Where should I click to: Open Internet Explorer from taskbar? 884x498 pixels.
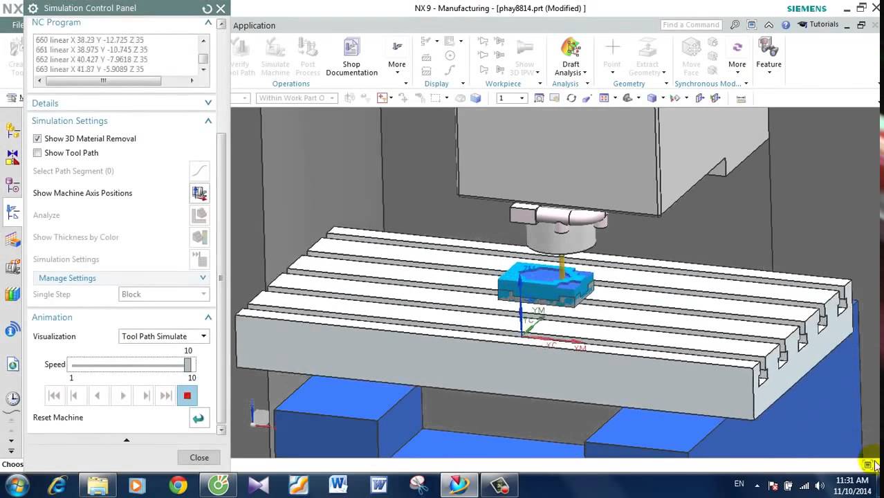[x=57, y=485]
